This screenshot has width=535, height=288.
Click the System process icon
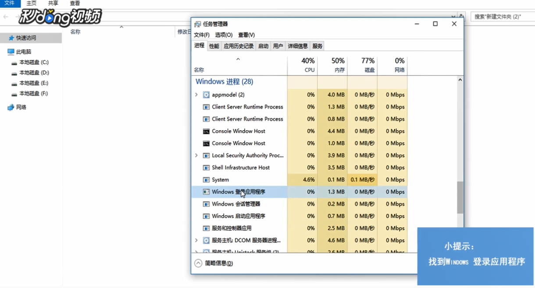(x=207, y=180)
